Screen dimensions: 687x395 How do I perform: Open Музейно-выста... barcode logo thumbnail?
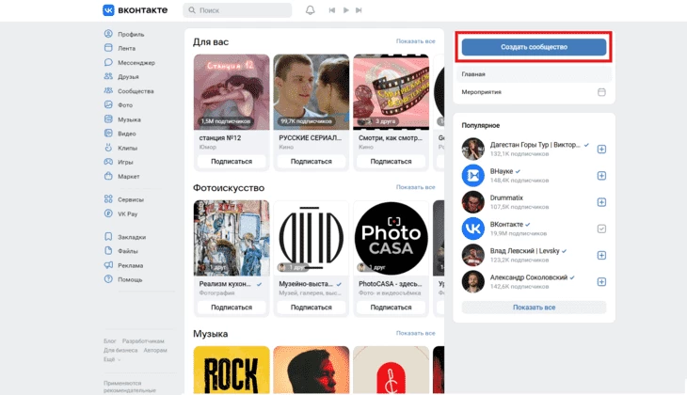[312, 238]
